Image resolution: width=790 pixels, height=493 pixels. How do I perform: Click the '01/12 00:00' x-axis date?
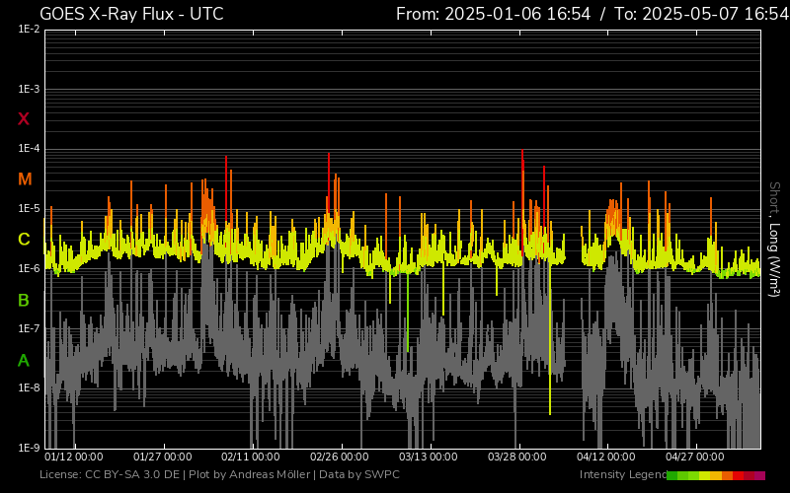[x=74, y=457]
